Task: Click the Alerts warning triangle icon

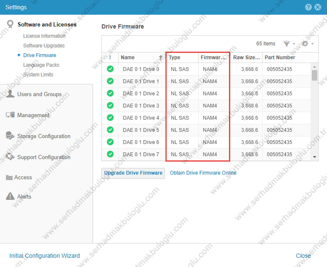Action: point(10,196)
